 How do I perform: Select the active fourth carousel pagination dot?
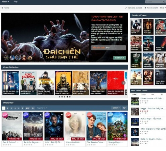tap(67, 97)
